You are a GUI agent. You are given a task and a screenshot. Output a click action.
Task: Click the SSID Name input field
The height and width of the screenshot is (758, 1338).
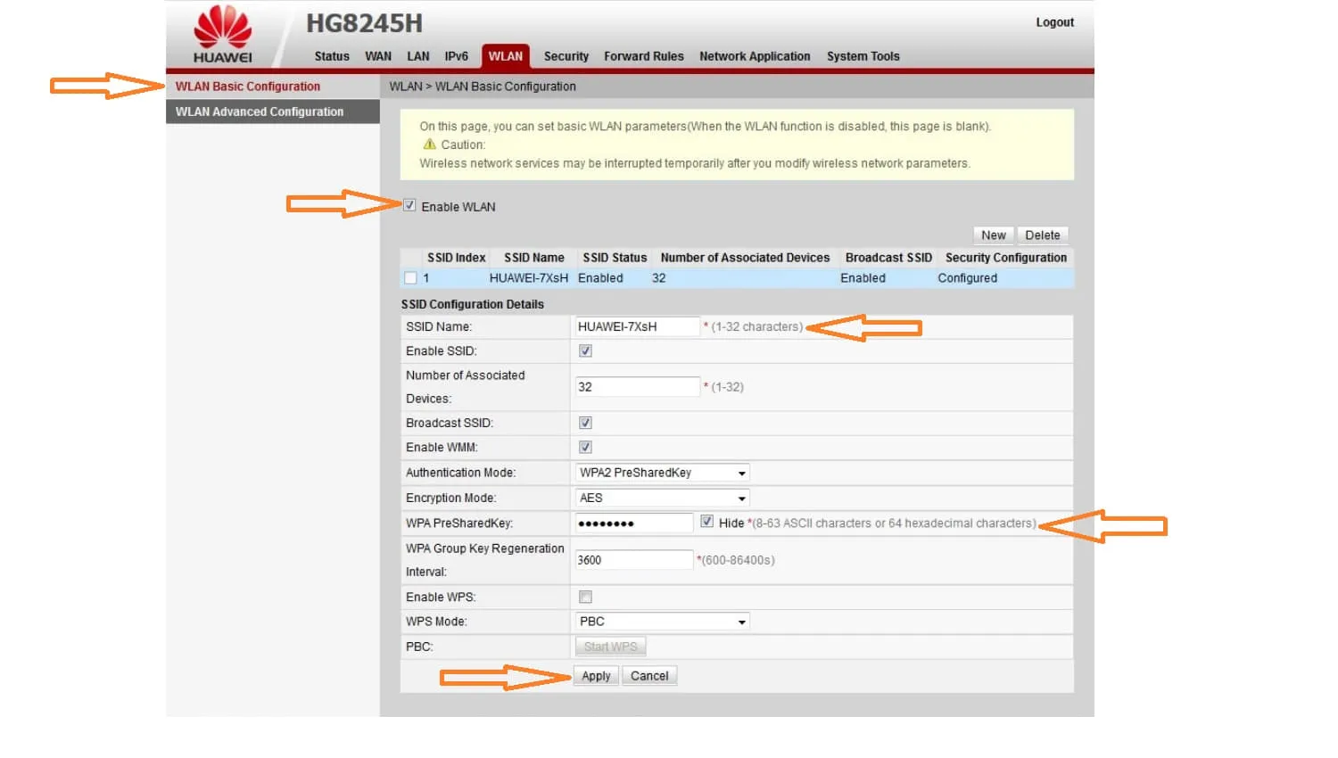[x=637, y=326]
